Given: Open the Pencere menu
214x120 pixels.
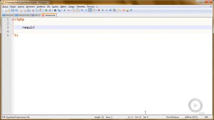Looking at the screenshot, I should 91,7.
